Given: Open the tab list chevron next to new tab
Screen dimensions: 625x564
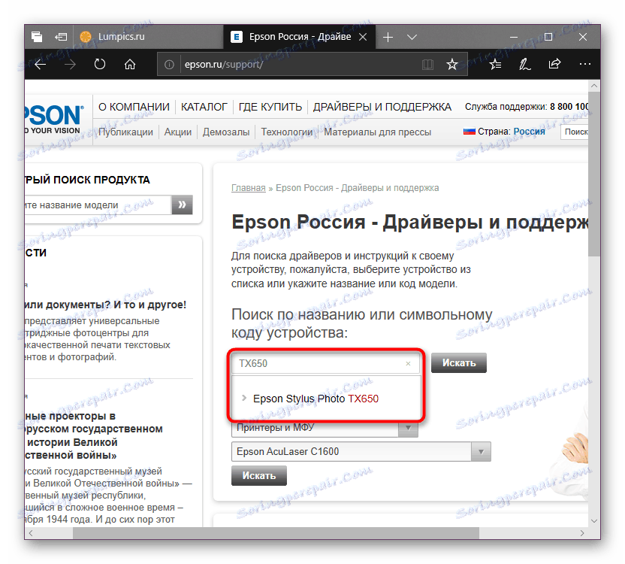Looking at the screenshot, I should point(412,36).
